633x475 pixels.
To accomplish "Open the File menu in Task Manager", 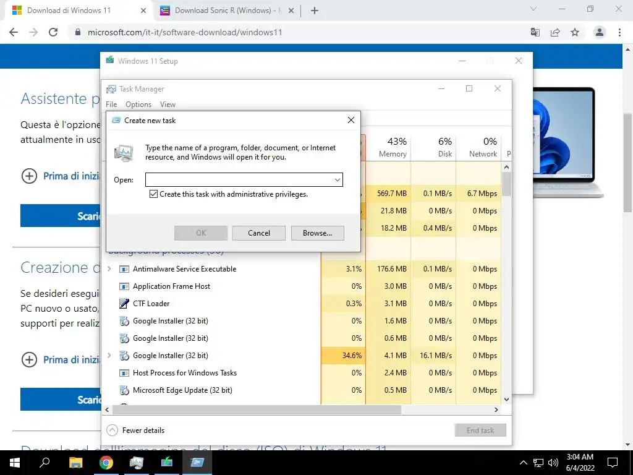I will [111, 104].
